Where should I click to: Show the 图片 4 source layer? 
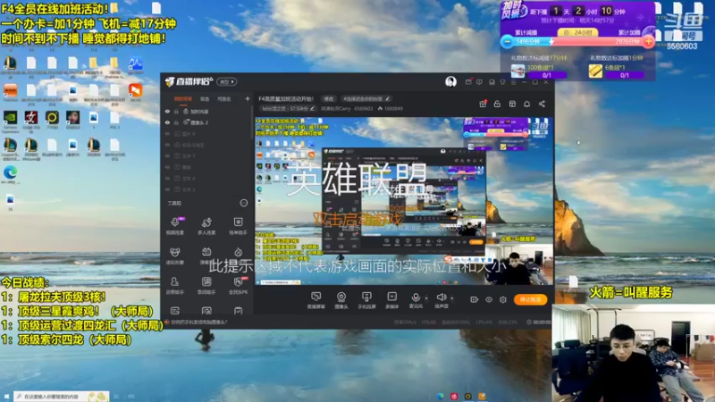pyautogui.click(x=167, y=134)
